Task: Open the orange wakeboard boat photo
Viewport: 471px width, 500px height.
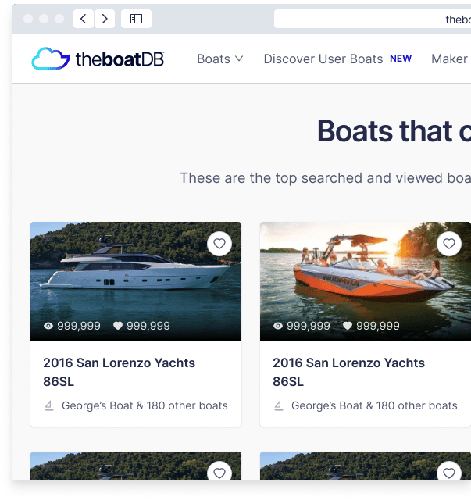Action: 366,281
